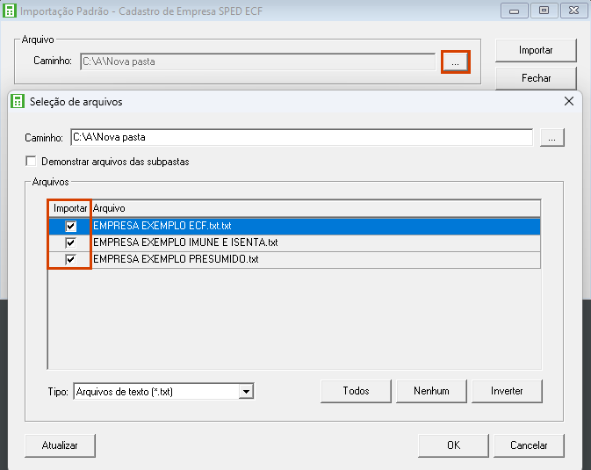
Task: Close the Seleção de arquivos dialog
Action: [569, 101]
